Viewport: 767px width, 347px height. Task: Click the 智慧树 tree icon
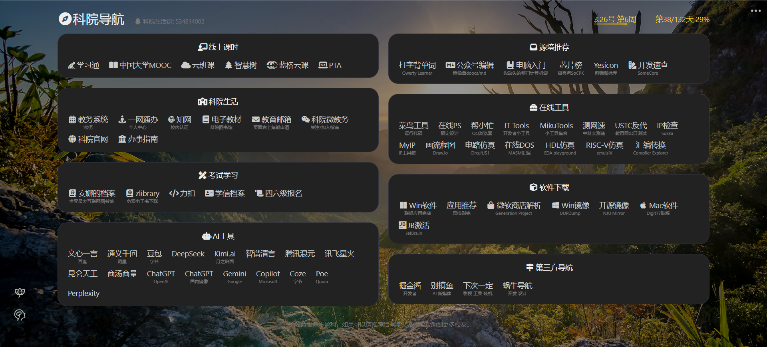[x=229, y=65]
